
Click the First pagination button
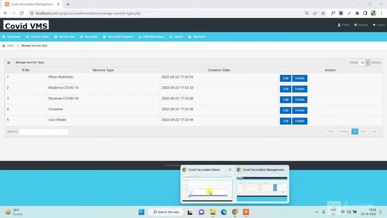pos(331,131)
